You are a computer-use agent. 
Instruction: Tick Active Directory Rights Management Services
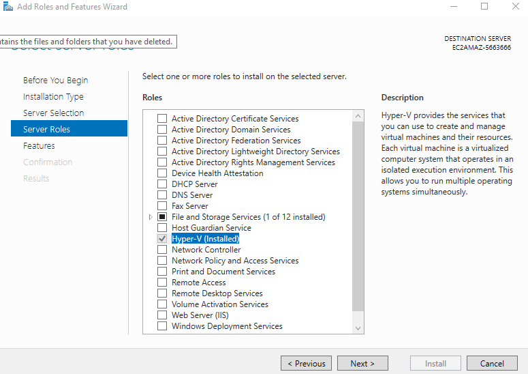click(x=162, y=162)
